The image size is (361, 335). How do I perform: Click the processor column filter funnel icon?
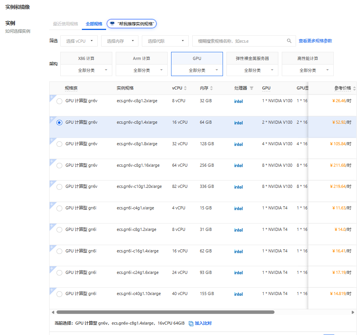point(251,88)
